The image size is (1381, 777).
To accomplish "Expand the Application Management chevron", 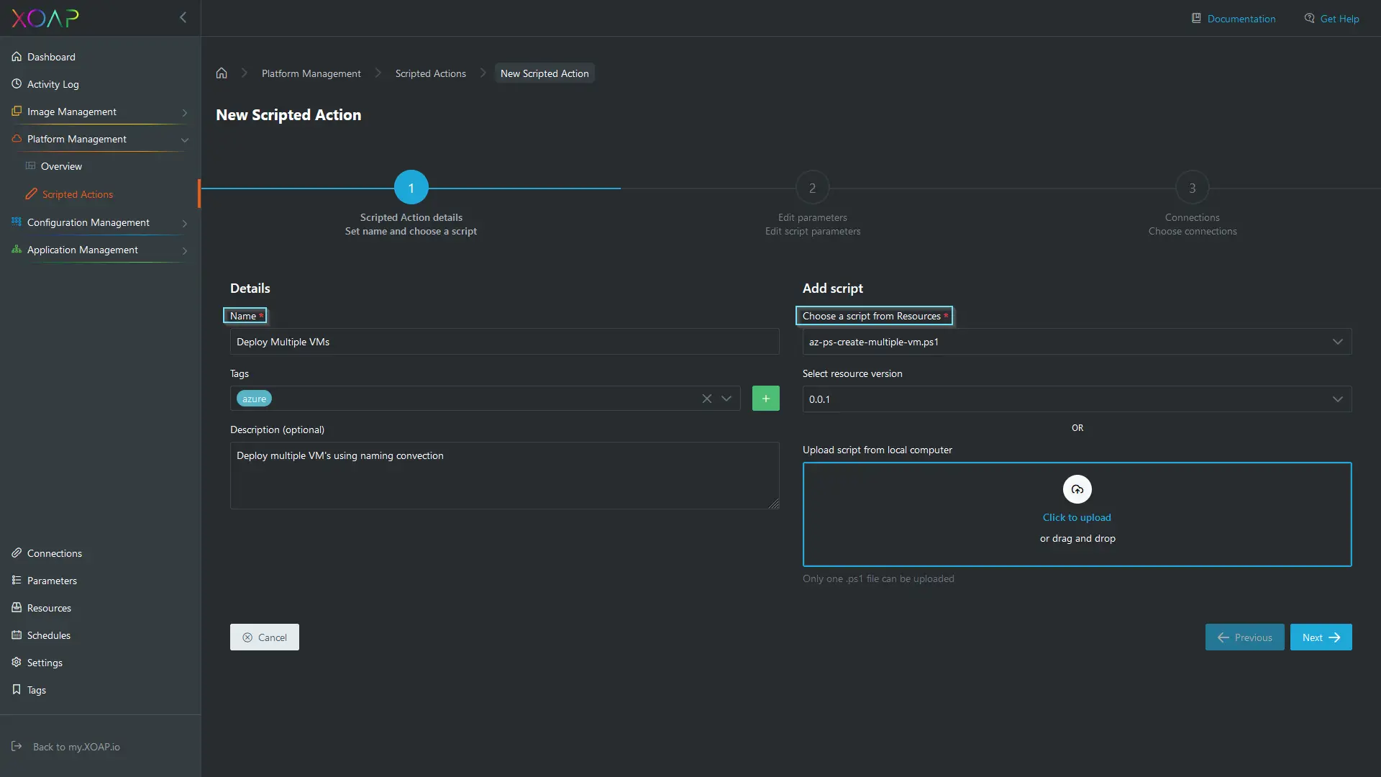I will point(185,250).
